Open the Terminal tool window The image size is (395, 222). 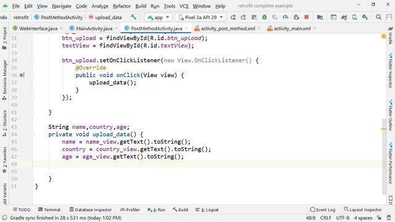point(49,210)
